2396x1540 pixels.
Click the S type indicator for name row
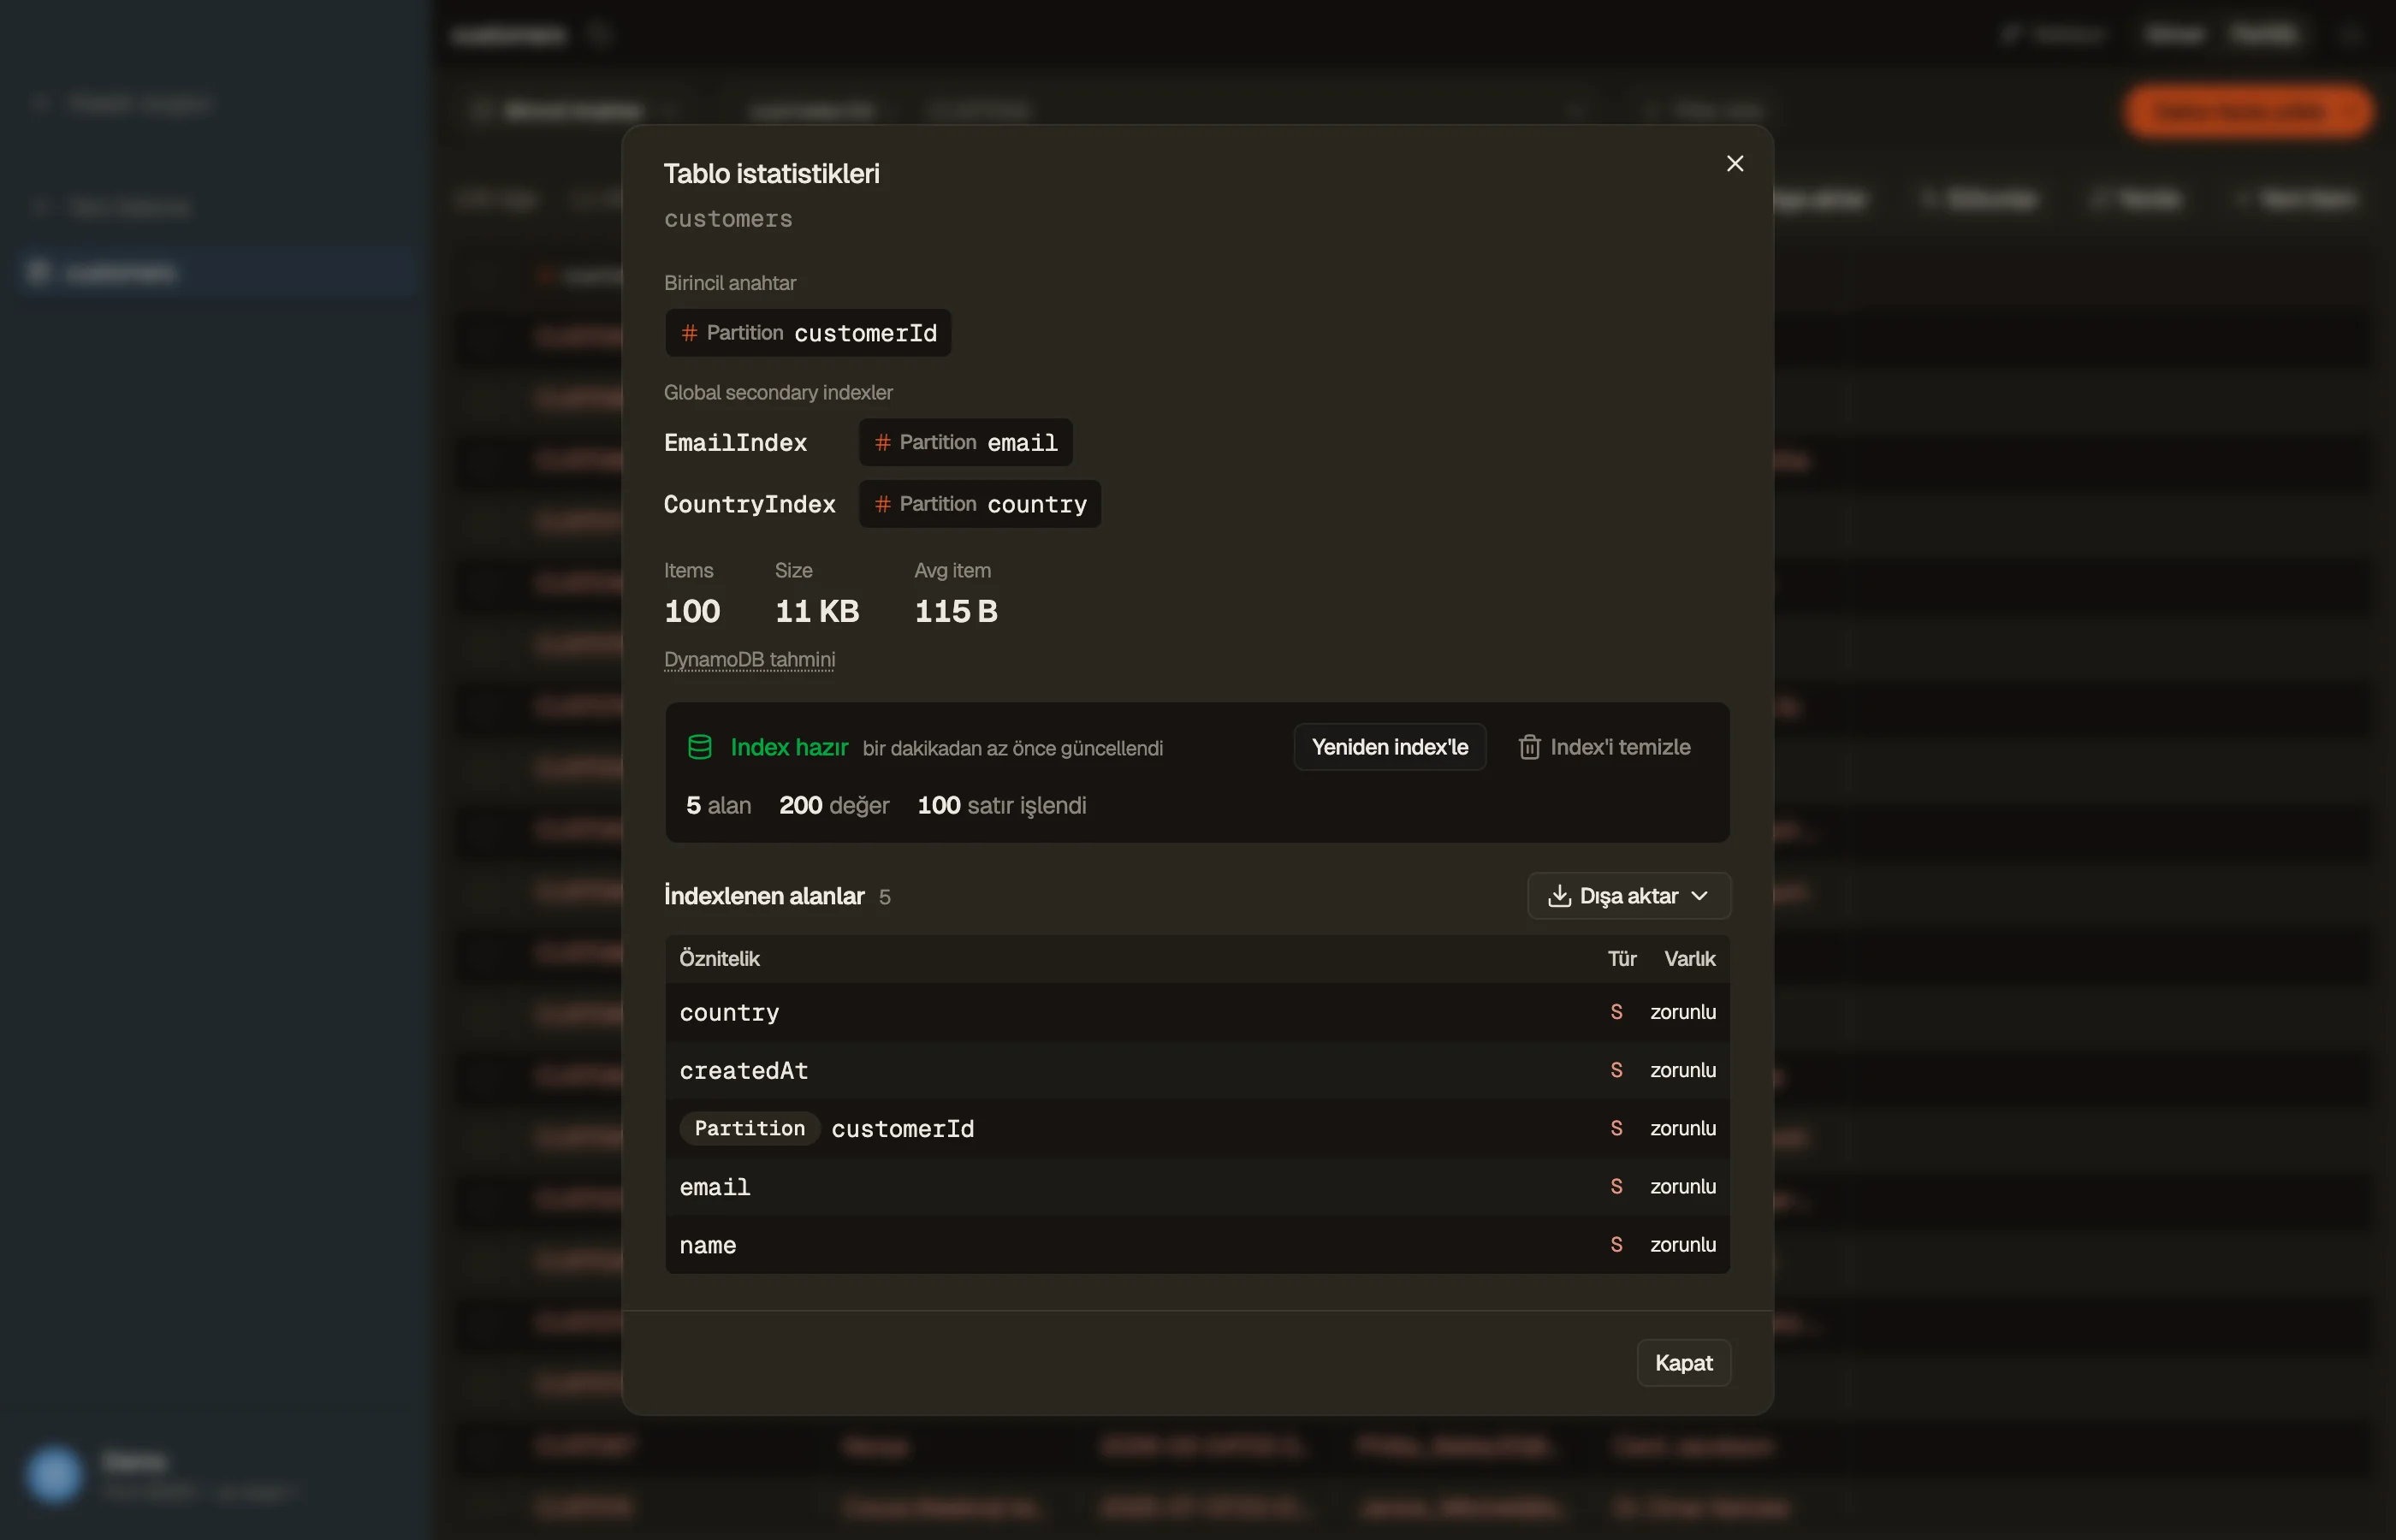pos(1616,1245)
